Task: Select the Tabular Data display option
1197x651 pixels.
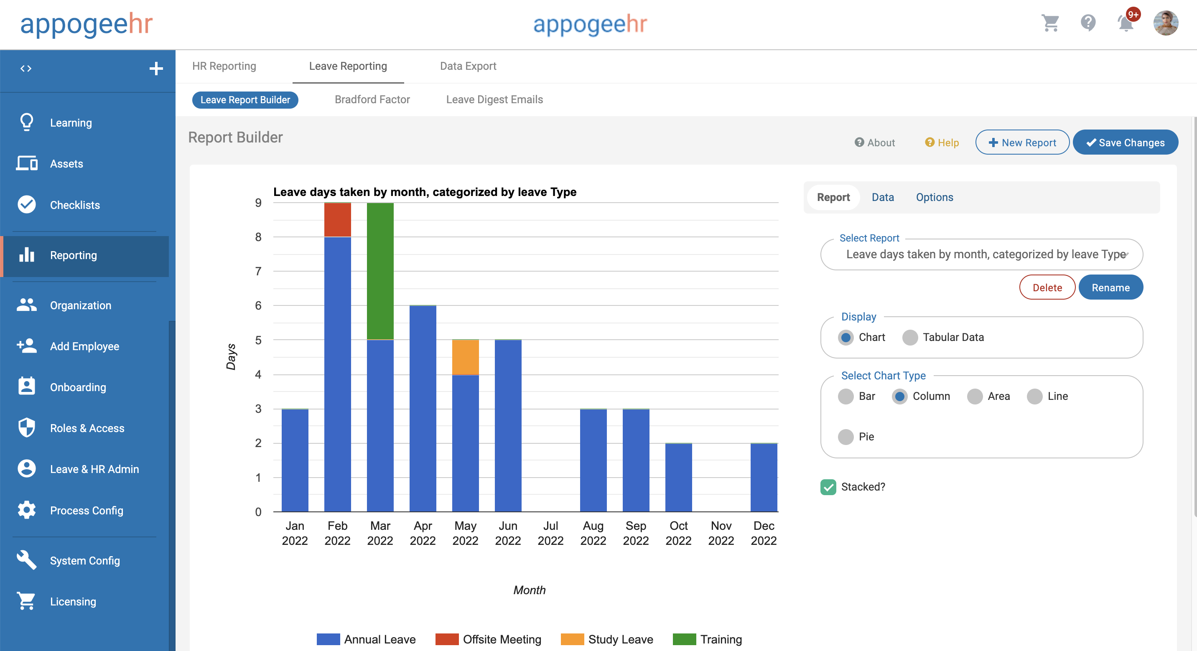Action: click(x=910, y=337)
